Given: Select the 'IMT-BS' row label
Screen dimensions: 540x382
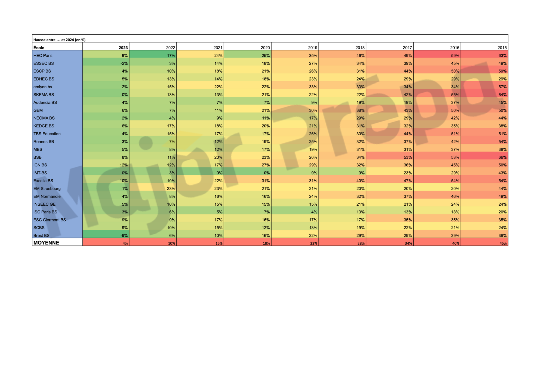Looking at the screenshot, I should 40,173.
